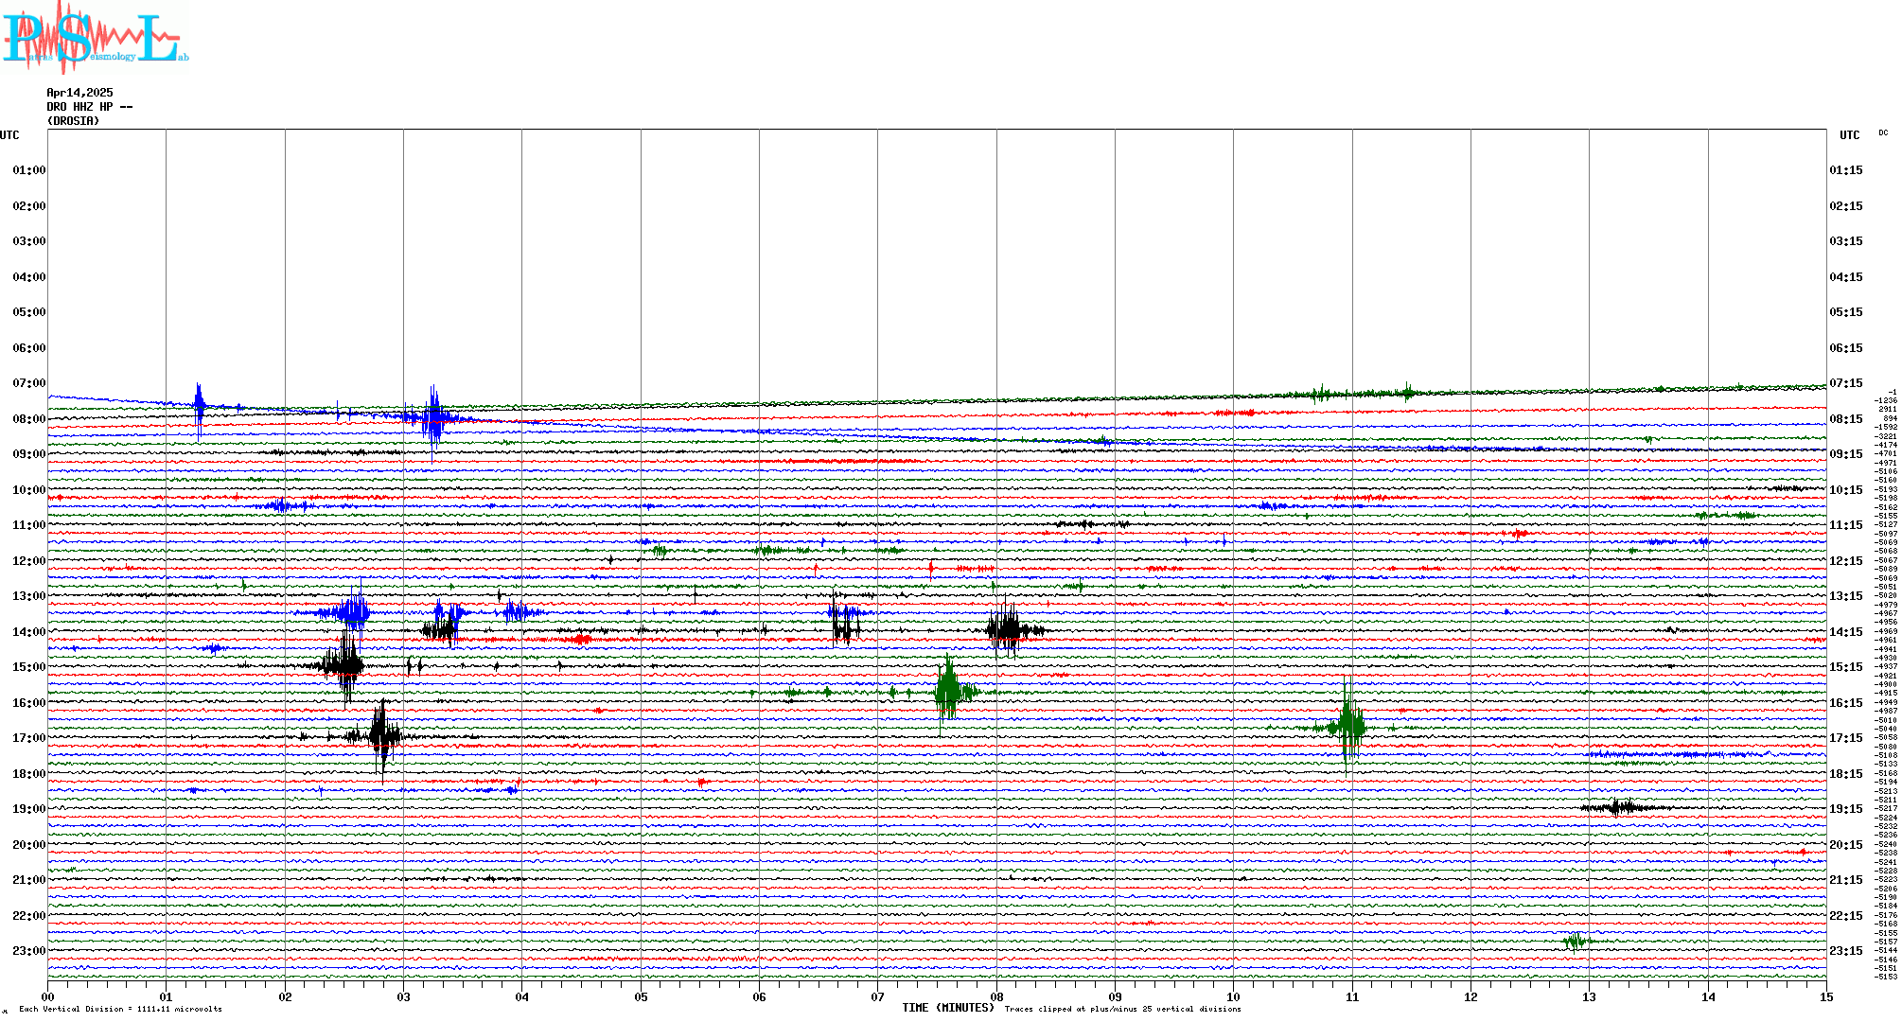1902x1022 pixels.
Task: Click blue seismic burst at 08:00 near minute 3
Action: click(433, 417)
